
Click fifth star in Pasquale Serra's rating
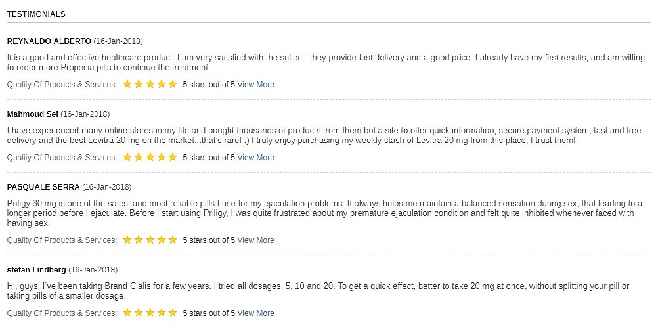(x=173, y=240)
